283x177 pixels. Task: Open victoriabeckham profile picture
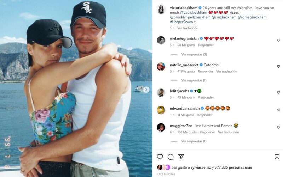pos(161,10)
